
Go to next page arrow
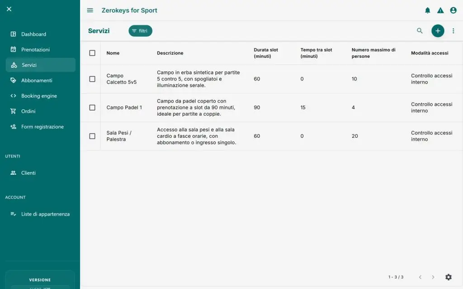[x=433, y=277]
